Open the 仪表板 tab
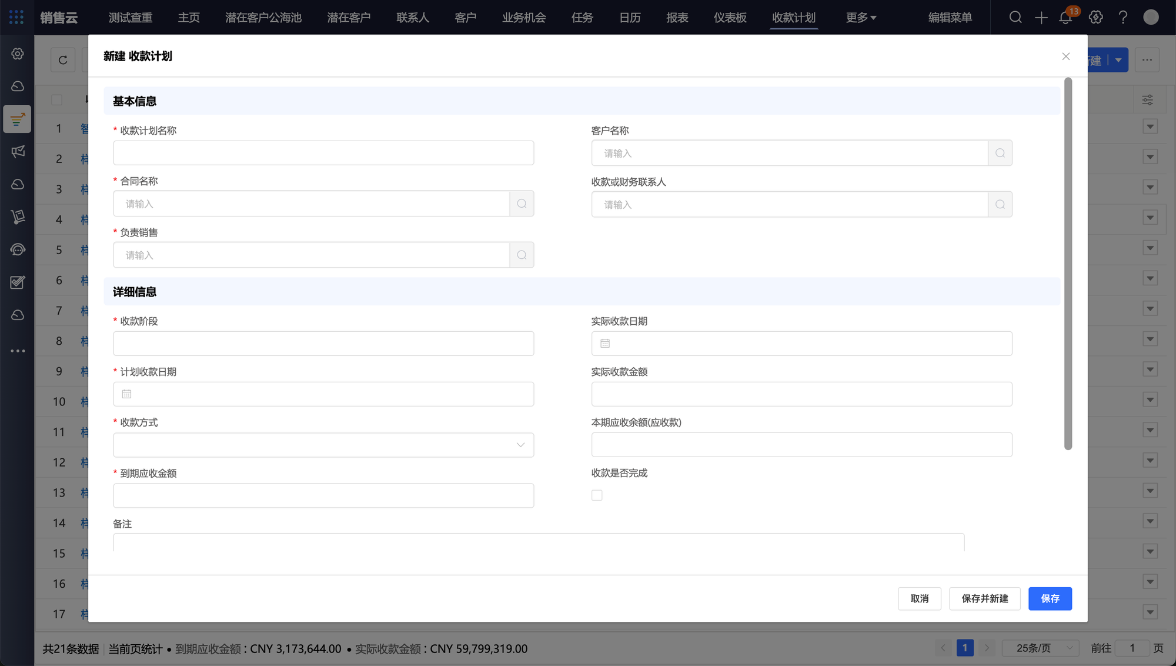The height and width of the screenshot is (666, 1176). click(730, 18)
